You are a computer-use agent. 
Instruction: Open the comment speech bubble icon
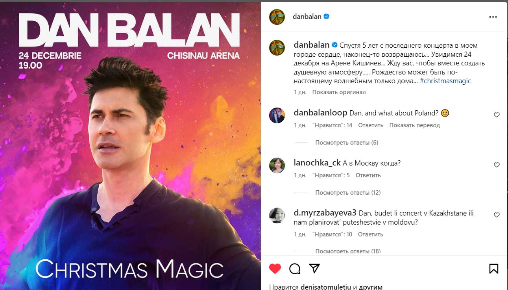[295, 269]
